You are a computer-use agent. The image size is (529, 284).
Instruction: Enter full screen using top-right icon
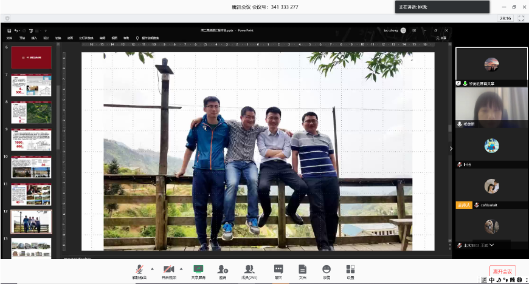click(522, 18)
